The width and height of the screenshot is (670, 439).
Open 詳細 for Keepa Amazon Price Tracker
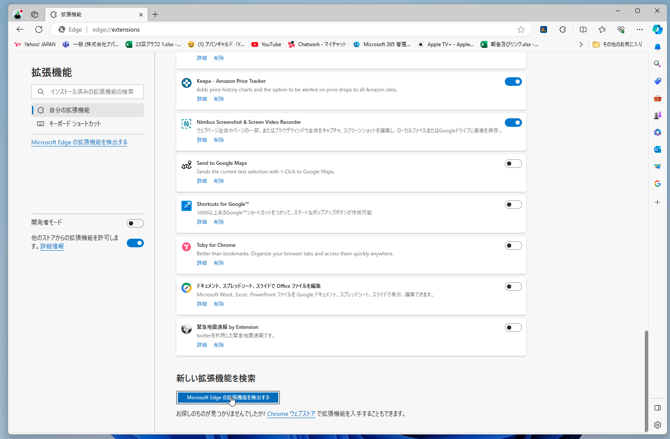pyautogui.click(x=202, y=99)
